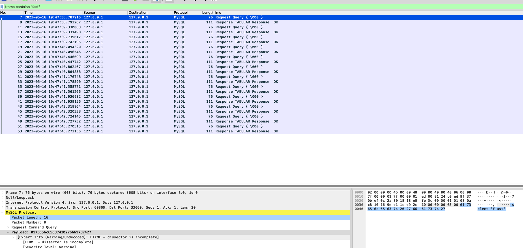Image resolution: width=523 pixels, height=248 pixels.
Task: Select packet 47 in the packet list
Action: pyautogui.click(x=261, y=116)
